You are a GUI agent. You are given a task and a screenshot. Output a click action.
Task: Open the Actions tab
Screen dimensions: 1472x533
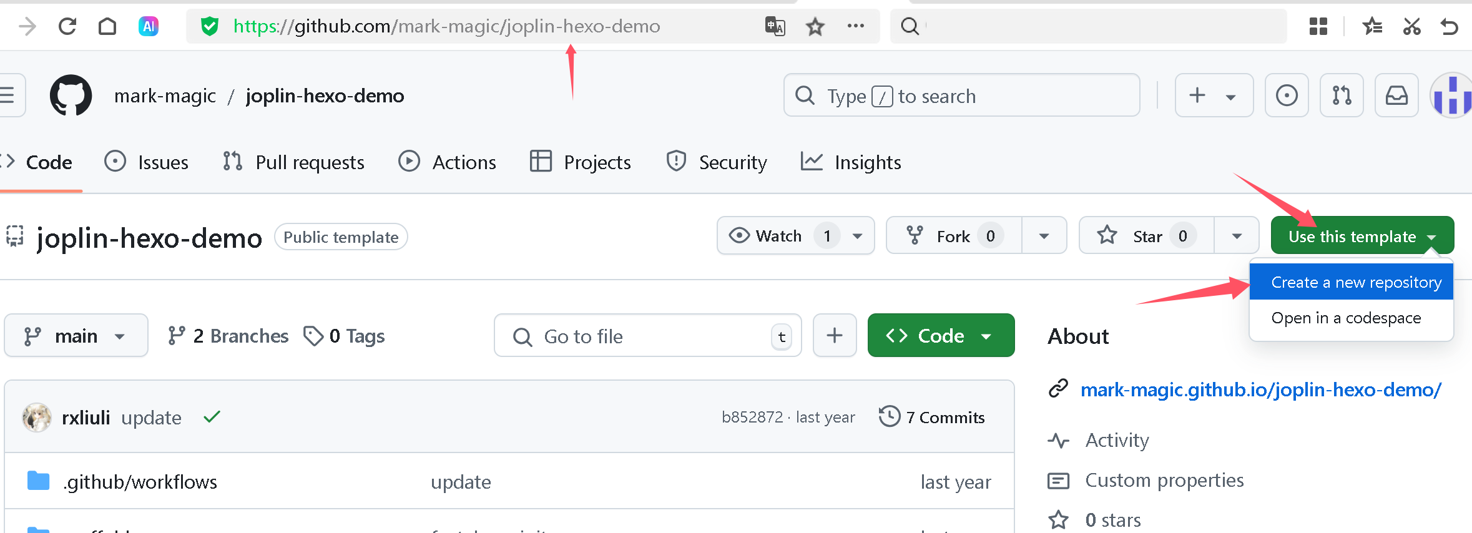447,162
